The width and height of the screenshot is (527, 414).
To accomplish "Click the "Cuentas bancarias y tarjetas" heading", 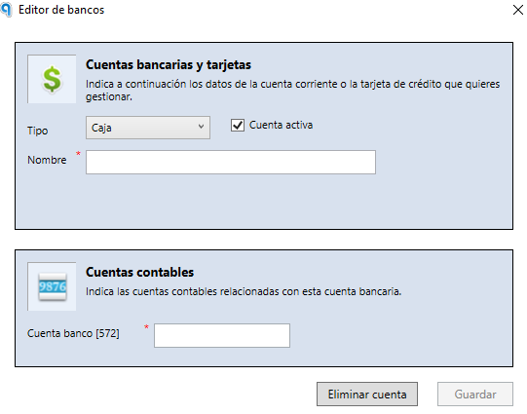I will pyautogui.click(x=169, y=64).
